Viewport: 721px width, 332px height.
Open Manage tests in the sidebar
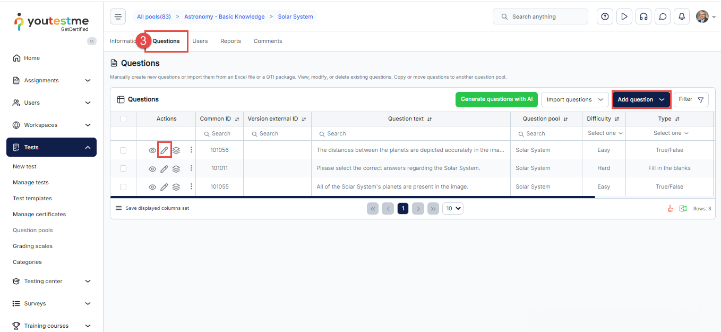[31, 182]
